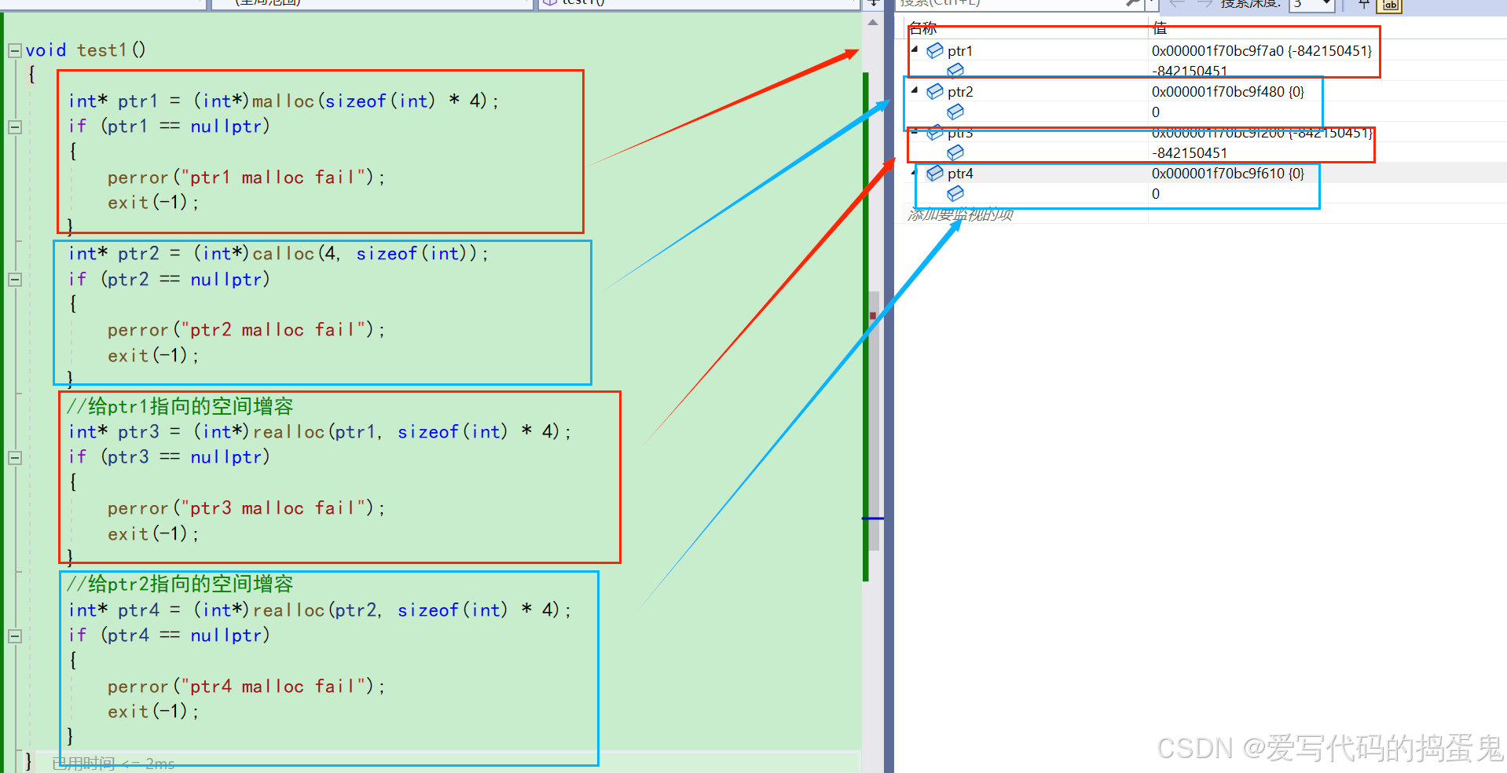Click the cube icon under ptr2's expanded row
The width and height of the screenshot is (1507, 773).
coord(955,112)
